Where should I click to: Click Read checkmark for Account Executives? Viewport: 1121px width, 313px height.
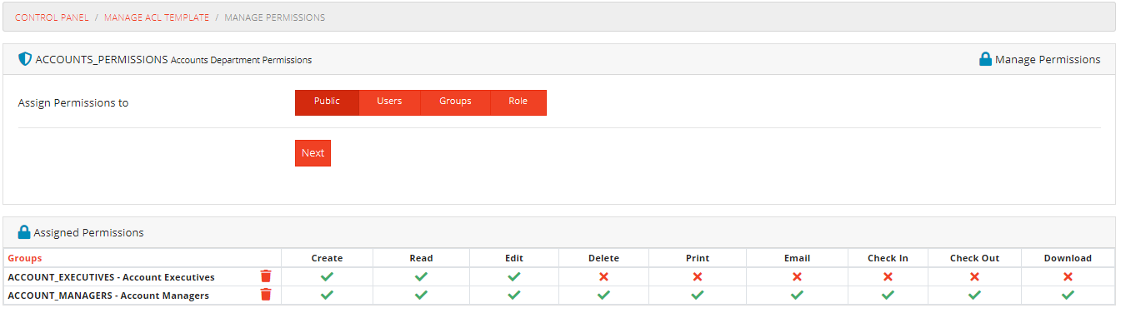421,276
